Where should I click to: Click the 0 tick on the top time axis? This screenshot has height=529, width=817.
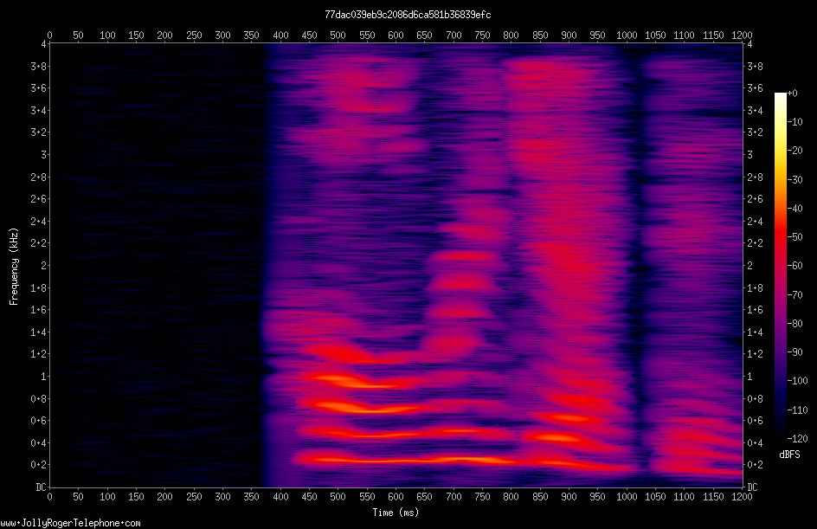click(49, 35)
